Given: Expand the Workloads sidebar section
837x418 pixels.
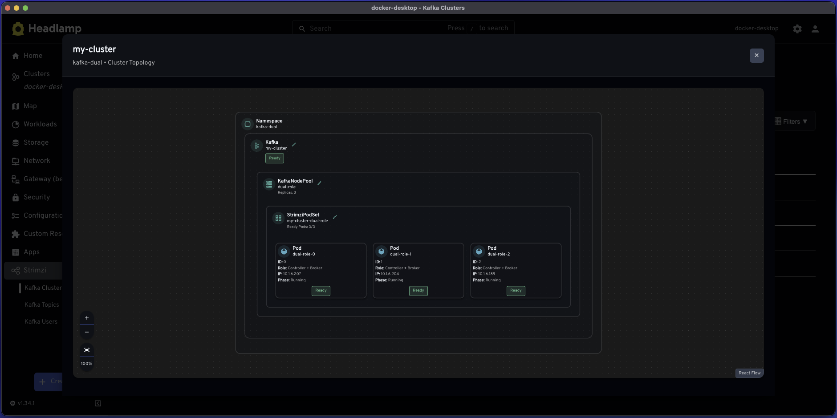Looking at the screenshot, I should click(x=40, y=124).
